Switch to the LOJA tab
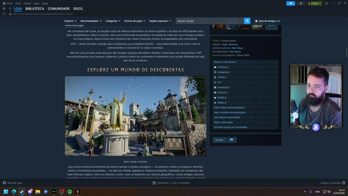The height and width of the screenshot is (196, 348). (18, 9)
